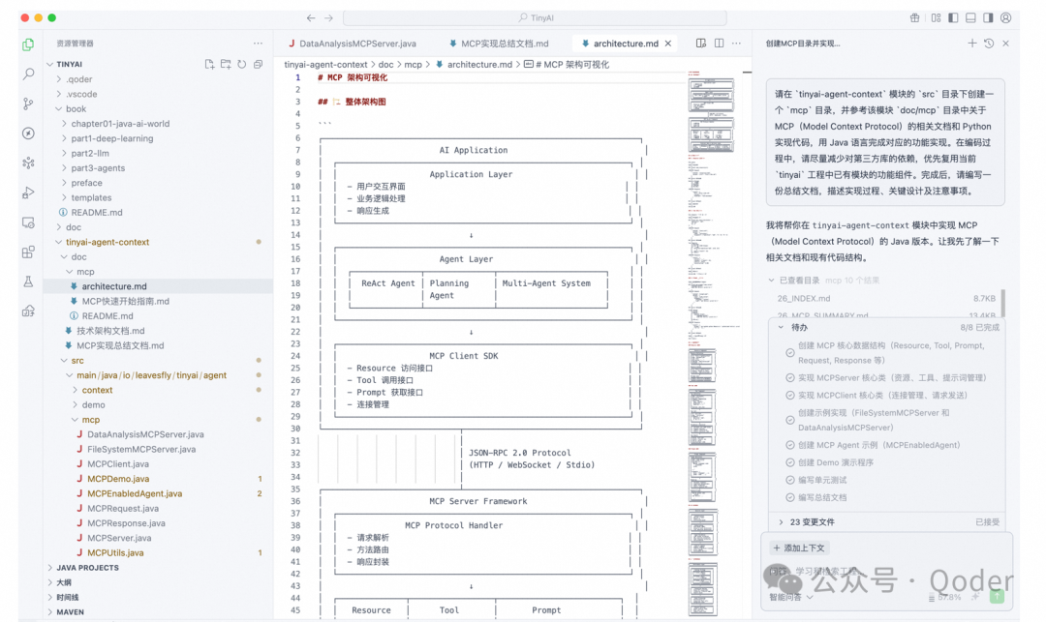
Task: Click New Folder icon in TINYAI header
Action: [226, 64]
